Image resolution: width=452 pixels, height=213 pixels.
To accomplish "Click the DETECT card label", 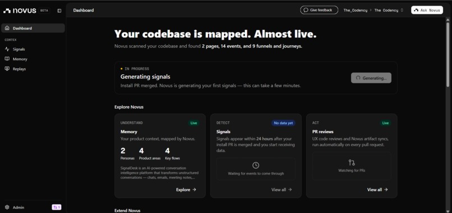I will (223, 123).
